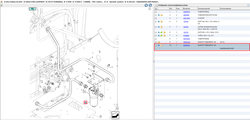This screenshot has height=120, width=250.
Task: Select 'ГИДРАВЛИЧЕСКИЙ РАЗЪЕ' description text
Action: click(x=207, y=15)
